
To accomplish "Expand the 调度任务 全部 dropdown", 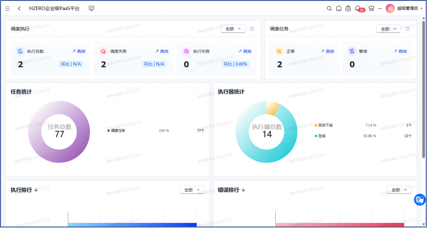I will pos(388,29).
